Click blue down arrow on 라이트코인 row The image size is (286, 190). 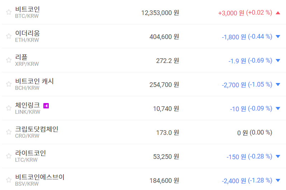click(x=278, y=156)
